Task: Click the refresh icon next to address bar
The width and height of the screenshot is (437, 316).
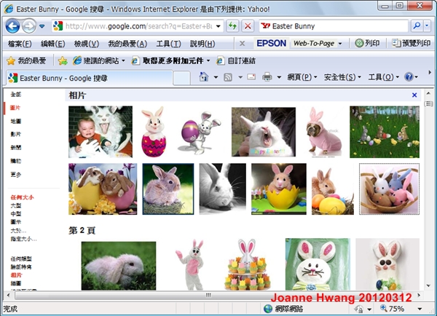Action: pos(232,26)
